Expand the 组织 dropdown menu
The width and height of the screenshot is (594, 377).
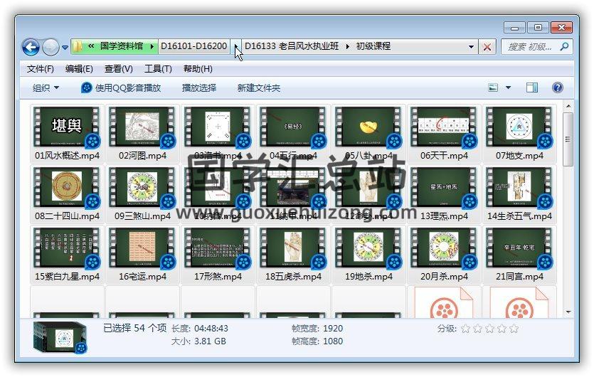(x=46, y=88)
